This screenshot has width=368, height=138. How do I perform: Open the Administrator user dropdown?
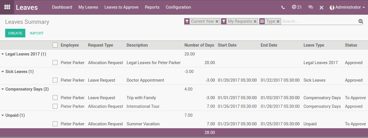pyautogui.click(x=348, y=7)
